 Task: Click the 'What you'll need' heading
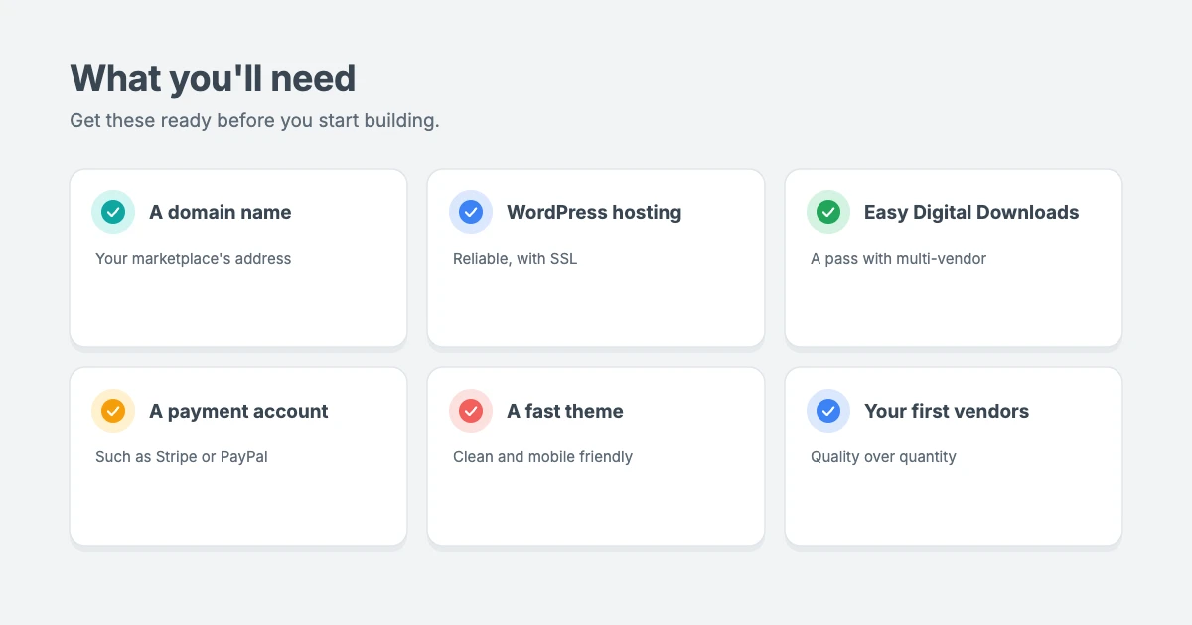(213, 78)
